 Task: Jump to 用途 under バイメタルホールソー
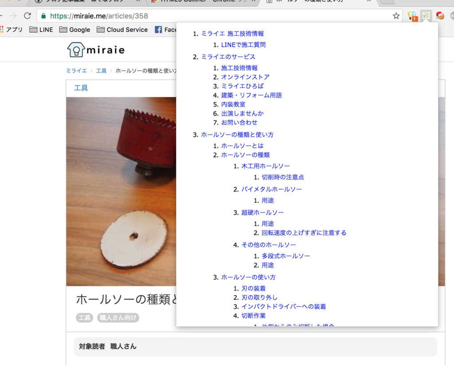[x=267, y=200]
